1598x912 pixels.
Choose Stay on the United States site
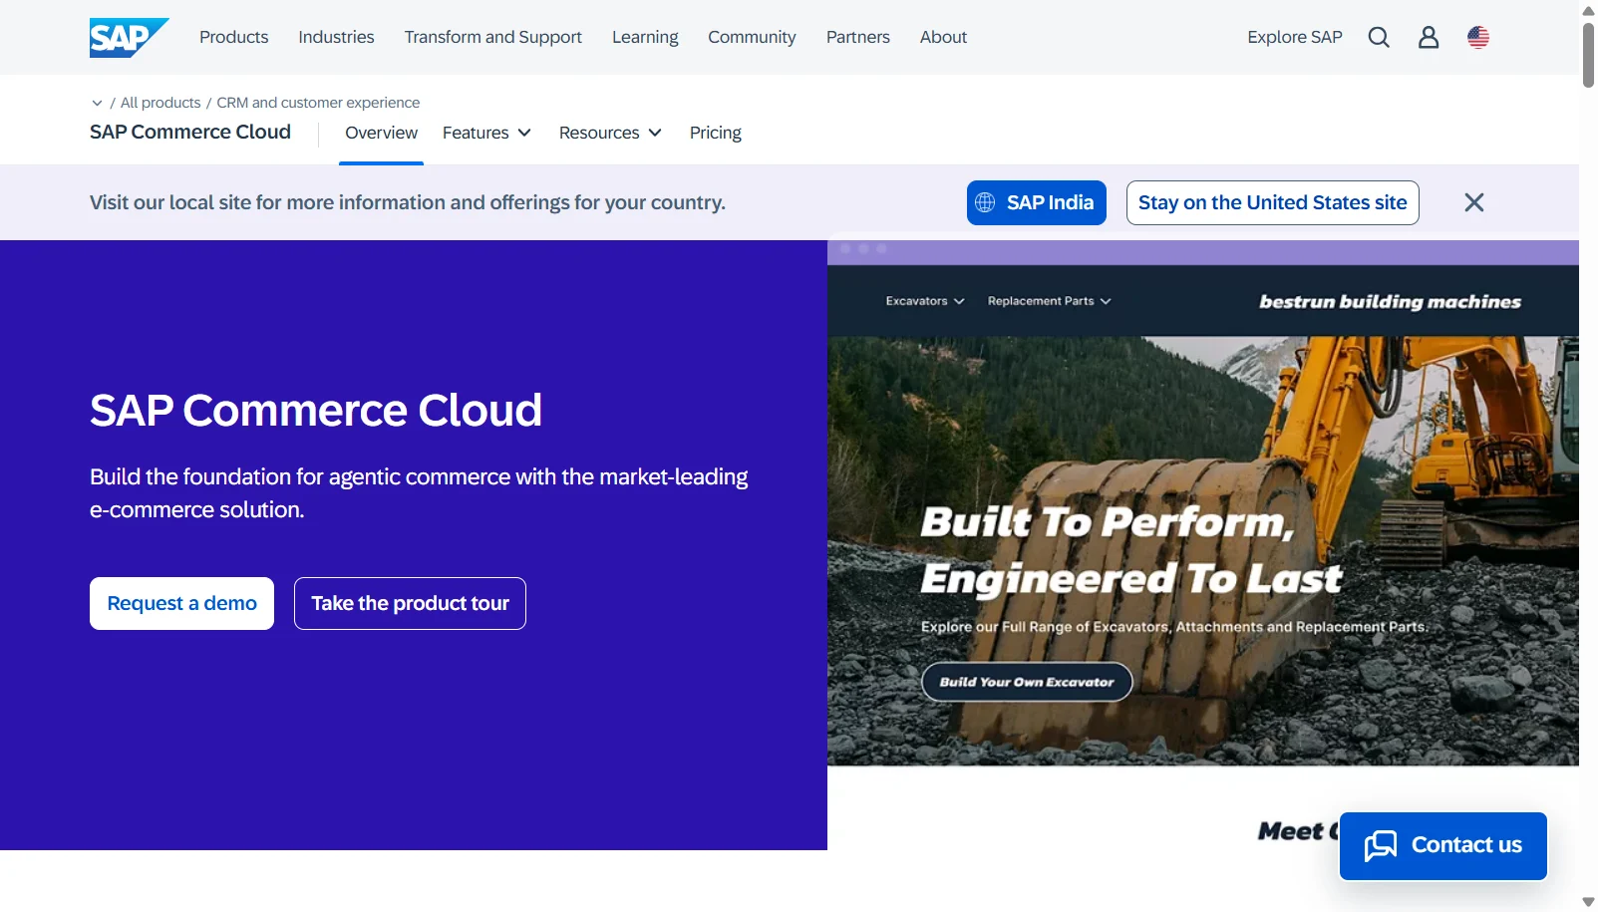(1272, 202)
